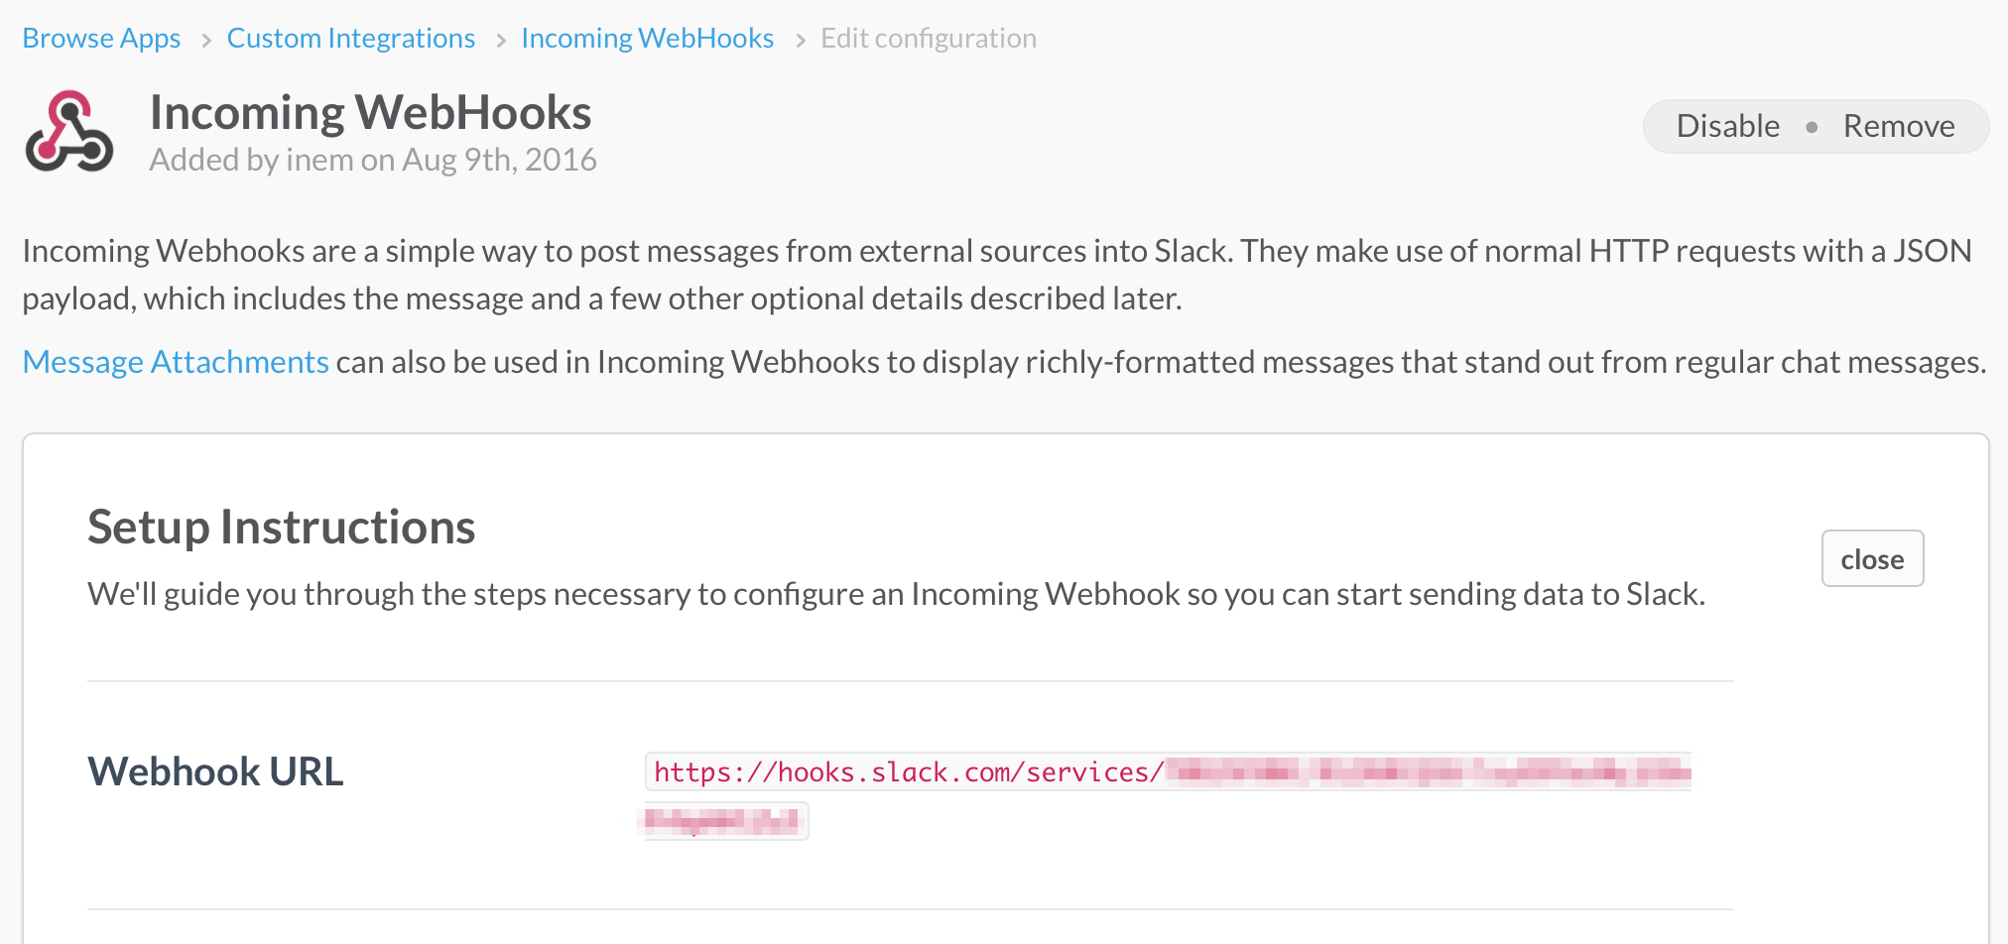This screenshot has width=2008, height=944.
Task: Click the Webhook URL label
Action: [215, 771]
